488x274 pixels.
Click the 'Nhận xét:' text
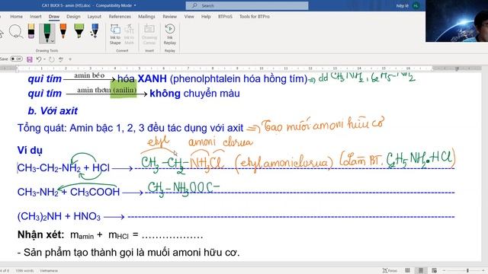tap(40, 234)
